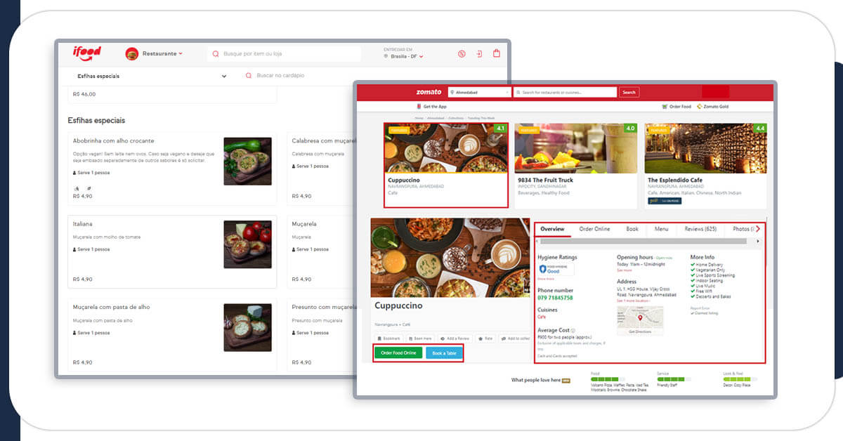Select the Italiana item title
This screenshot has height=441, width=843.
point(83,224)
